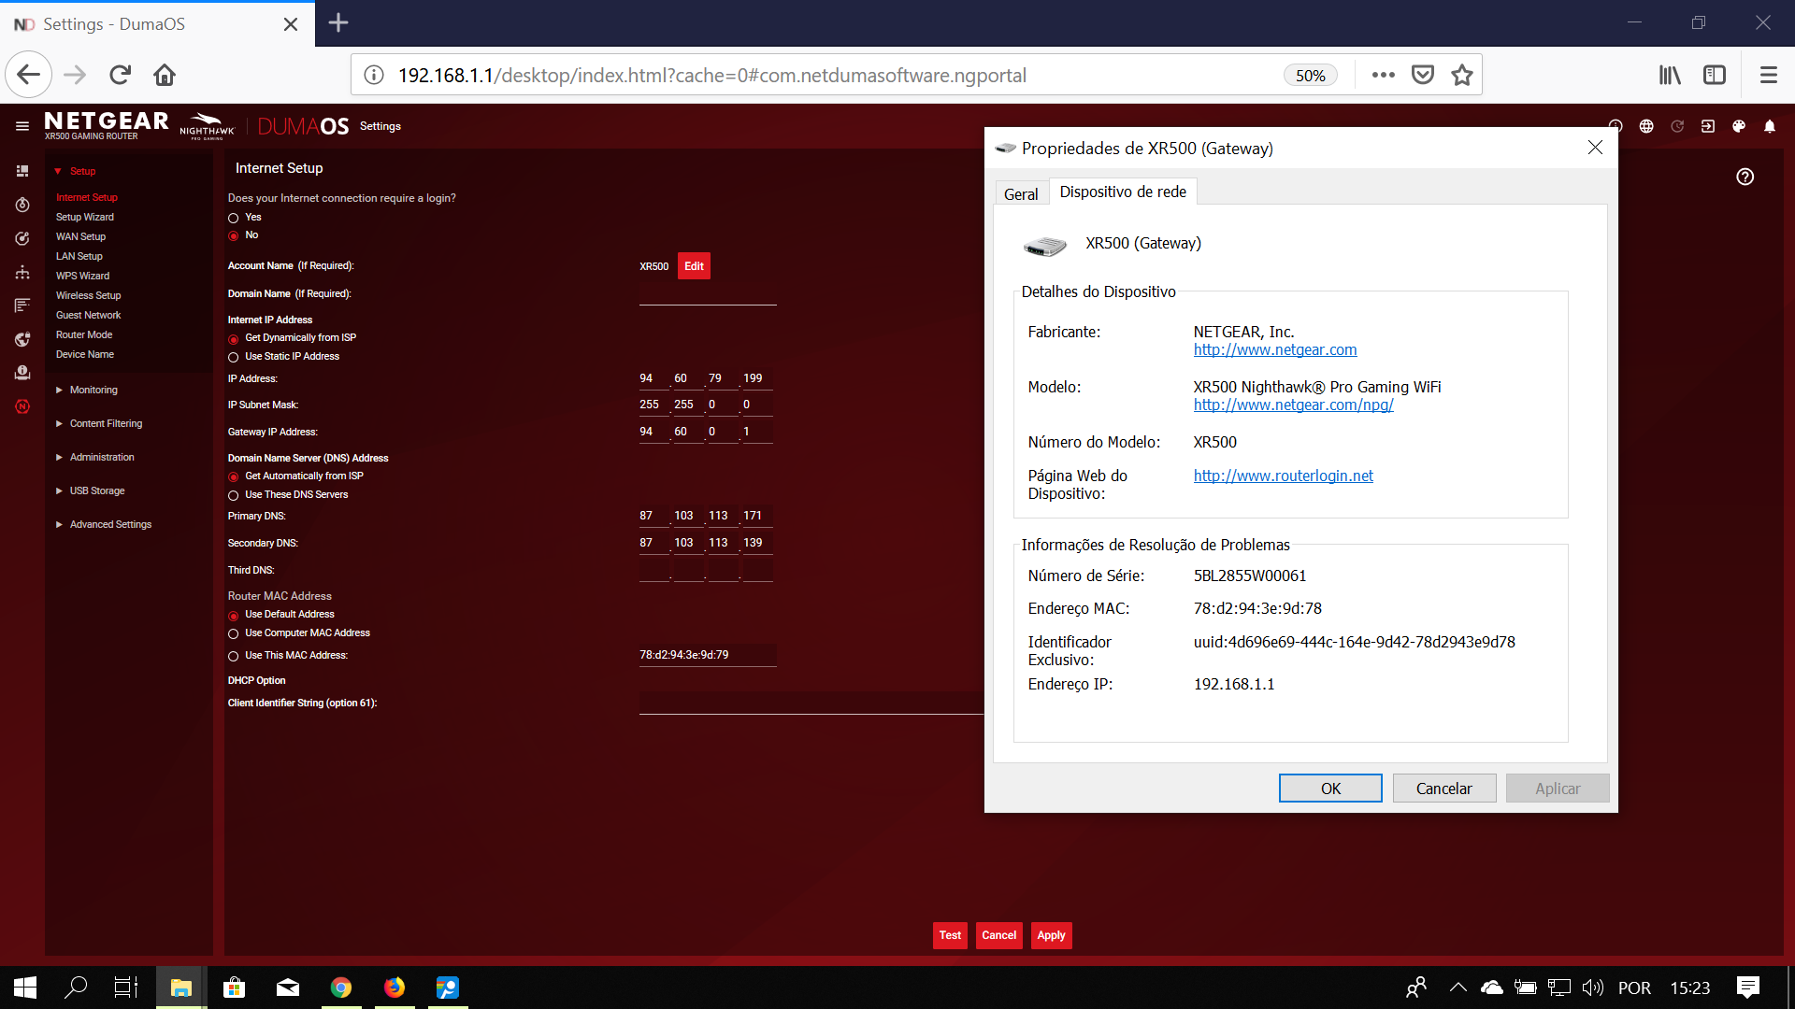Select Use Computer MAC Address option
The image size is (1795, 1009).
pyautogui.click(x=233, y=633)
